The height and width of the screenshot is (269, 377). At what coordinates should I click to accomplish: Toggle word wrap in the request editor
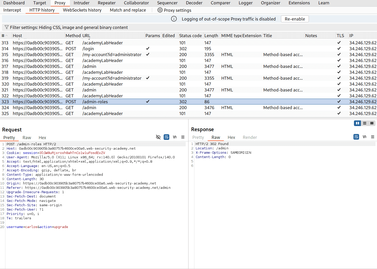(x=166, y=137)
